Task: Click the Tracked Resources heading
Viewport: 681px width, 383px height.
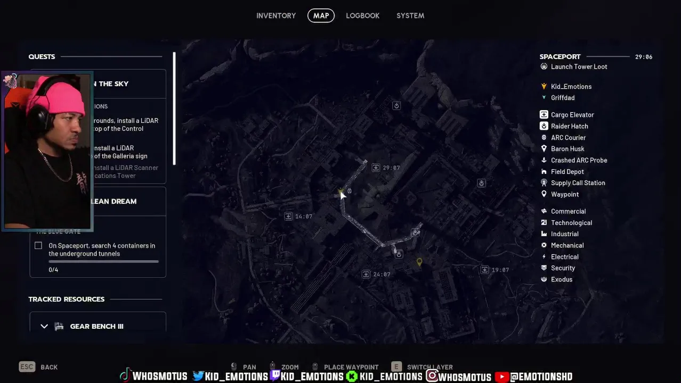Action: (x=66, y=299)
